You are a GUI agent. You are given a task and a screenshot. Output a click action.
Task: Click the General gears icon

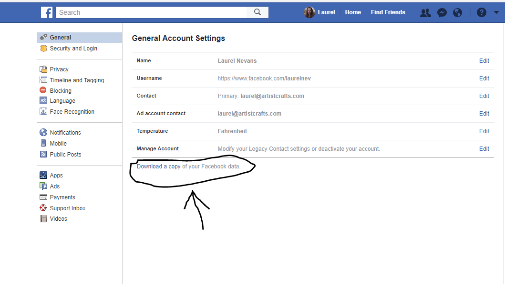point(43,37)
